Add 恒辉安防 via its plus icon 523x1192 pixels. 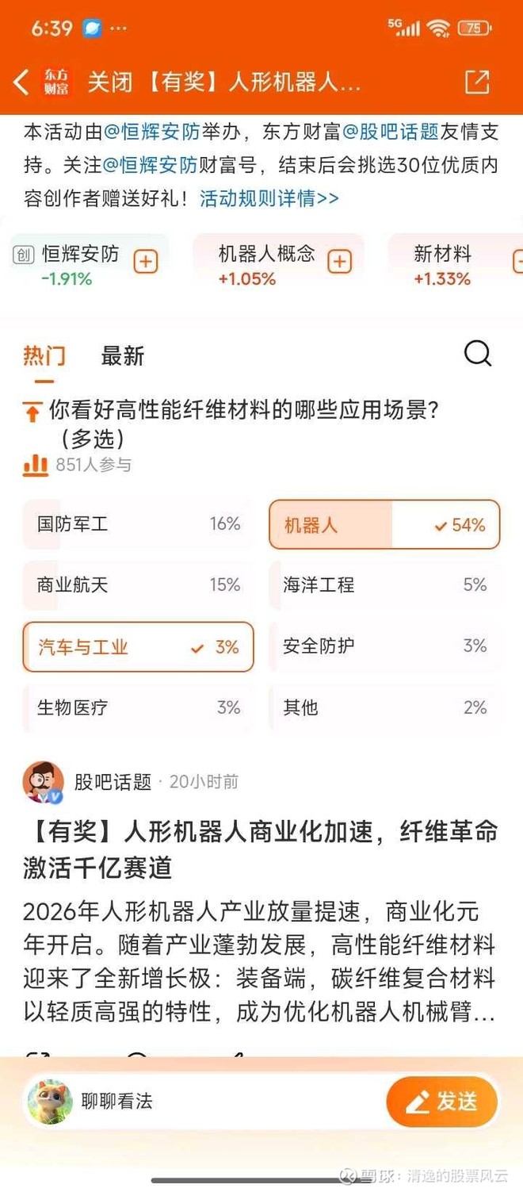pyautogui.click(x=145, y=262)
